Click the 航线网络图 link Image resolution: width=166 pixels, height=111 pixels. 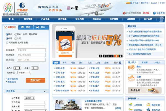pyautogui.click(x=12, y=79)
